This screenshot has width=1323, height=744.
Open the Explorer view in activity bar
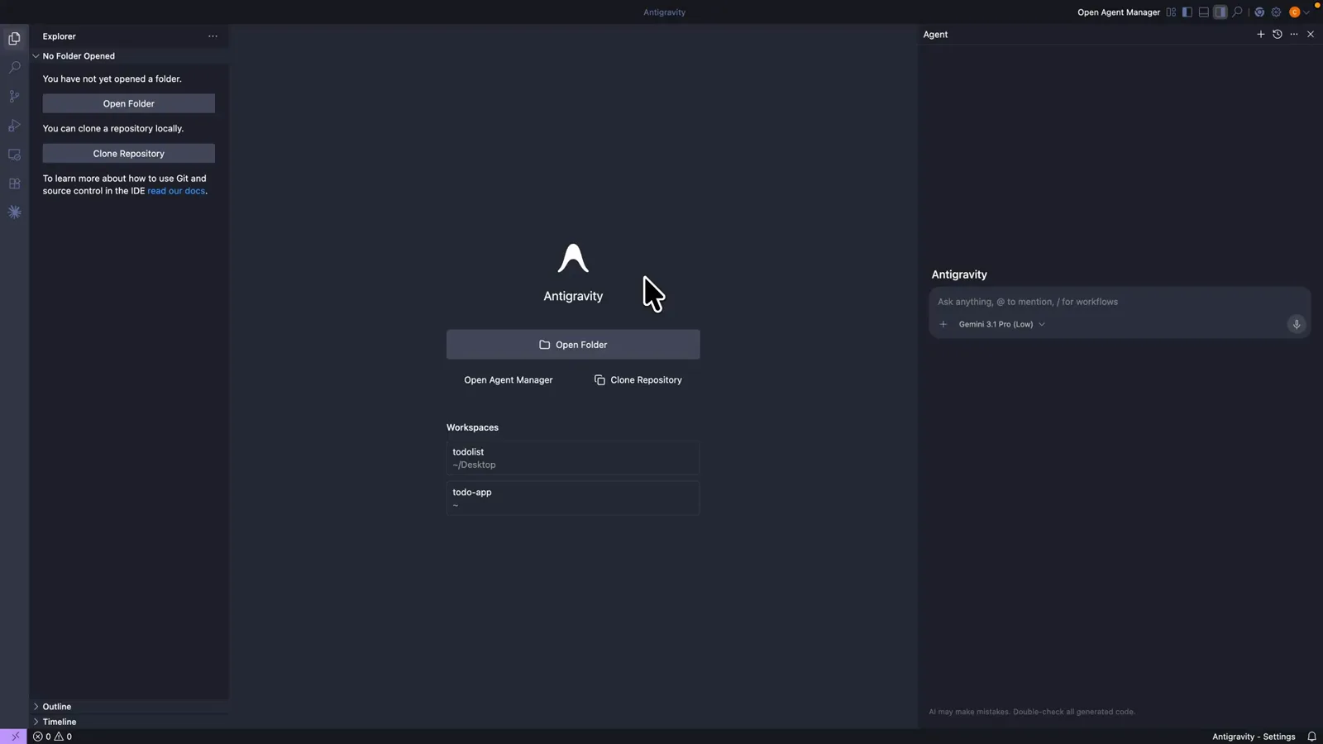pyautogui.click(x=14, y=38)
